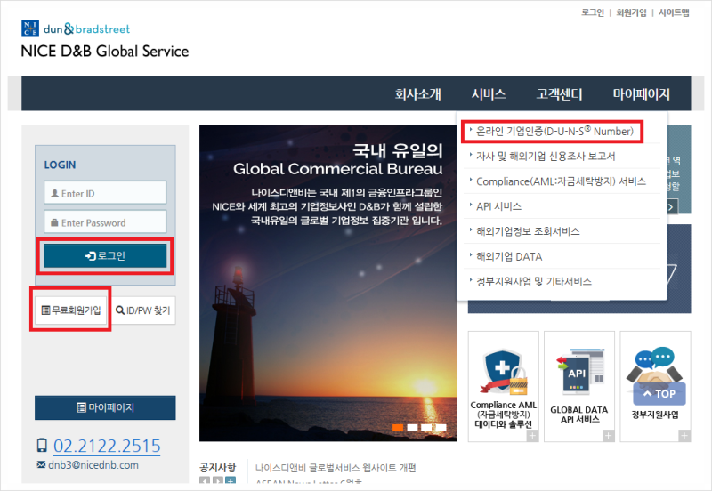This screenshot has width=712, height=491.
Task: Select Compliance(AML:자금세탁방지) 서비스 item
Action: pyautogui.click(x=561, y=181)
